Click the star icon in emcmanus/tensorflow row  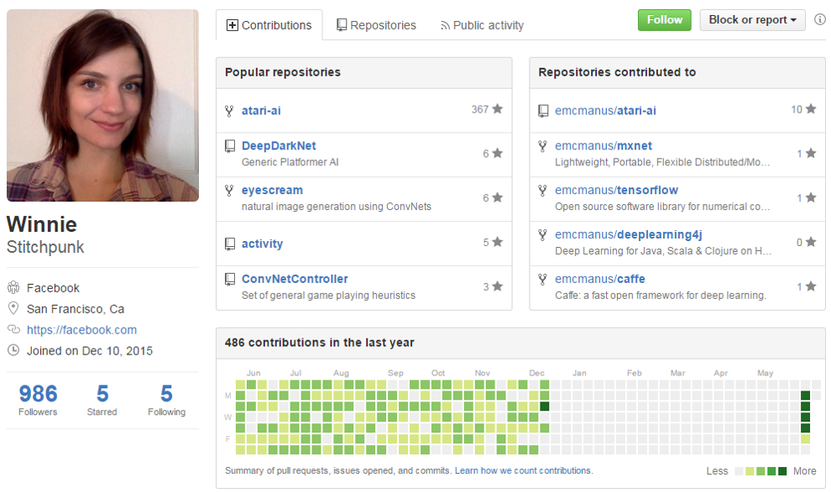[x=811, y=198]
